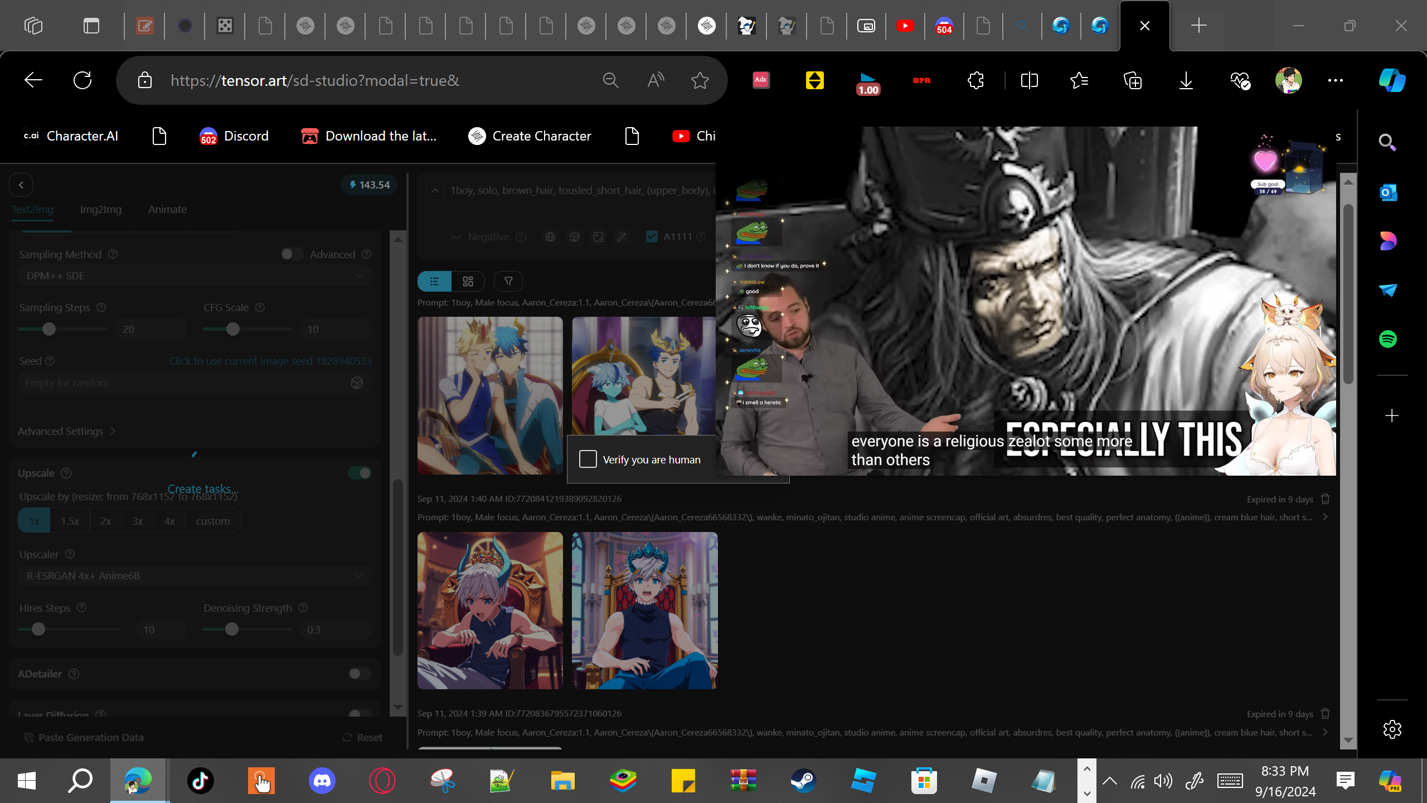The image size is (1427, 803).
Task: Open Read Aloud from address bar
Action: (x=656, y=80)
